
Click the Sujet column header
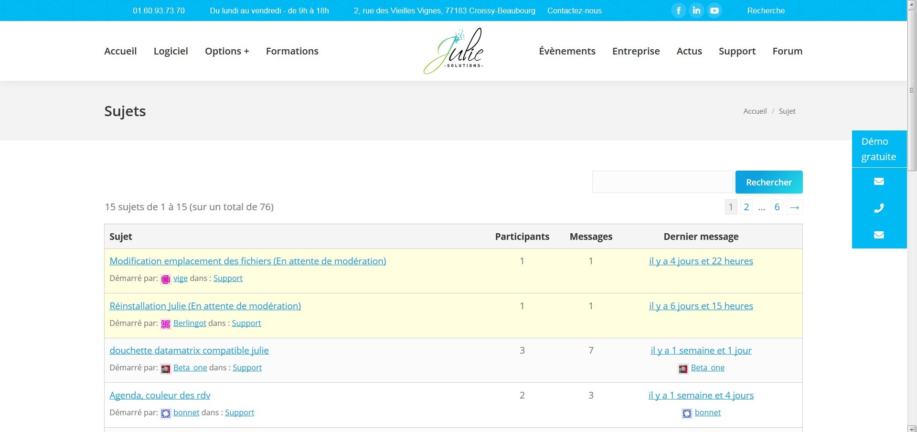(121, 237)
